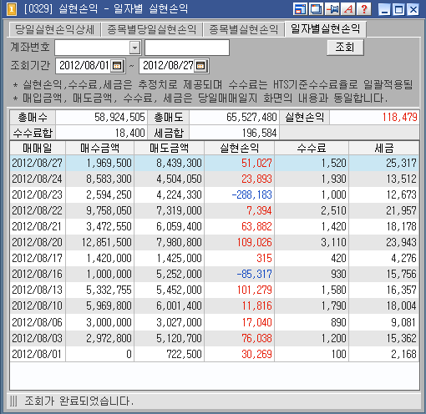This screenshot has height=414, width=426.
Task: Click the account name field next to dropdown
Action: point(187,48)
